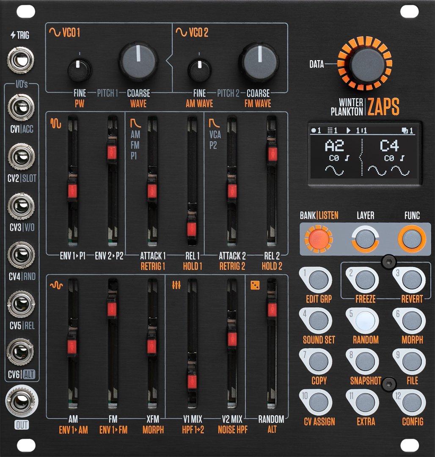Turn the VCO 1 FINE knob

pos(79,70)
